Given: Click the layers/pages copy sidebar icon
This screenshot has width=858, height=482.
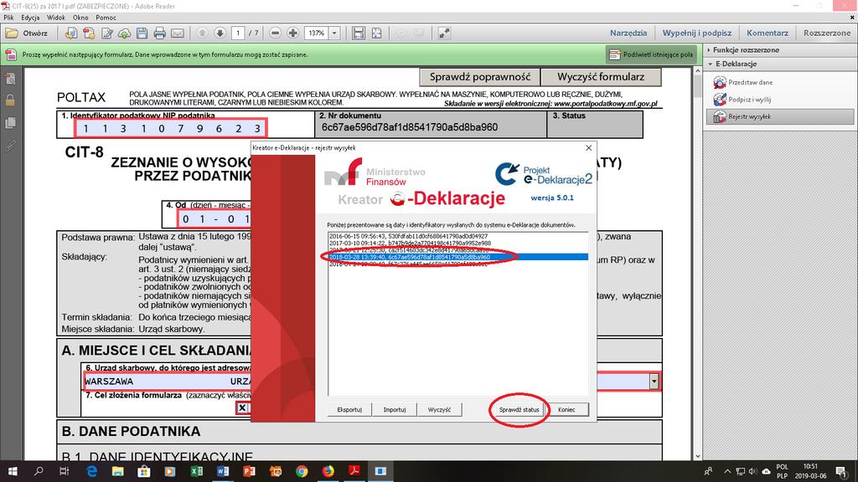Looking at the screenshot, I should tap(10, 123).
